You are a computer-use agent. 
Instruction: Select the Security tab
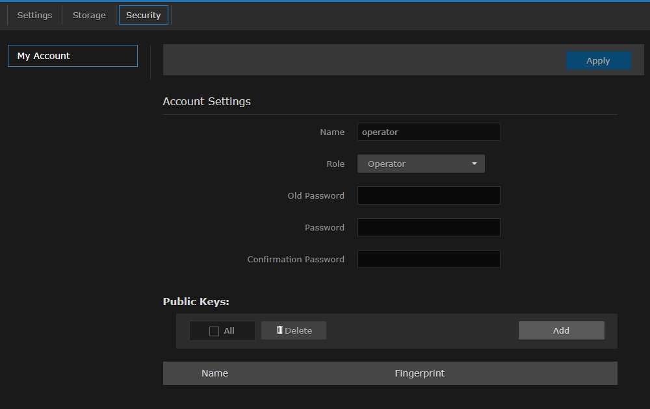[143, 15]
